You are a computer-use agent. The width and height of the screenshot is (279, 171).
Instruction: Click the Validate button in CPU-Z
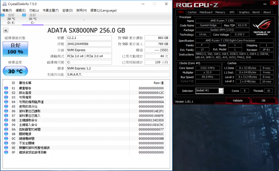pyautogui.click(x=238, y=100)
